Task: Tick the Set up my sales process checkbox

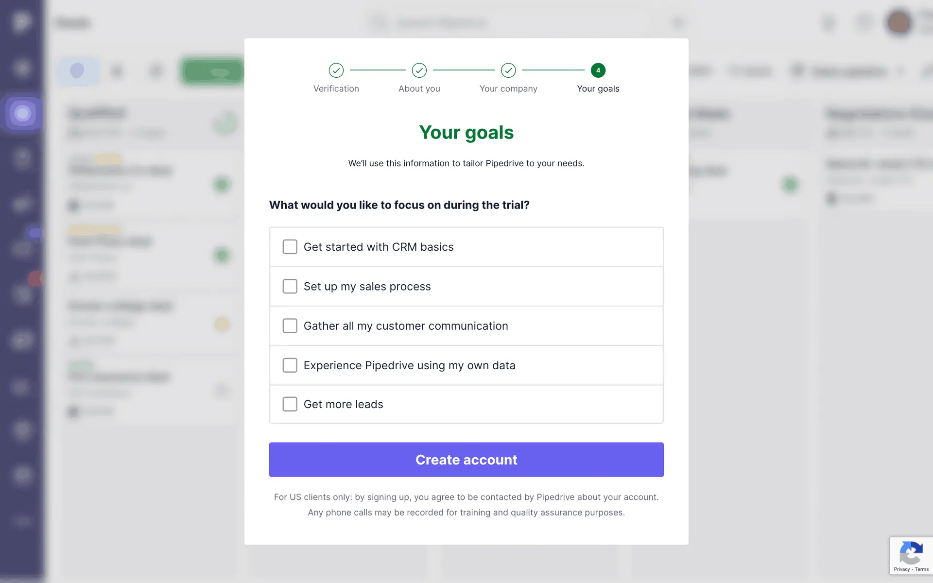Action: coord(290,287)
